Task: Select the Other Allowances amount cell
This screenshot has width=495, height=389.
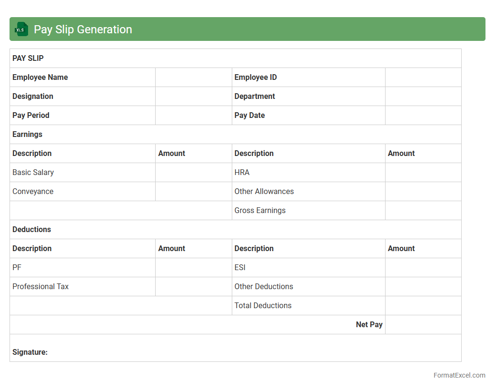Action: [423, 192]
